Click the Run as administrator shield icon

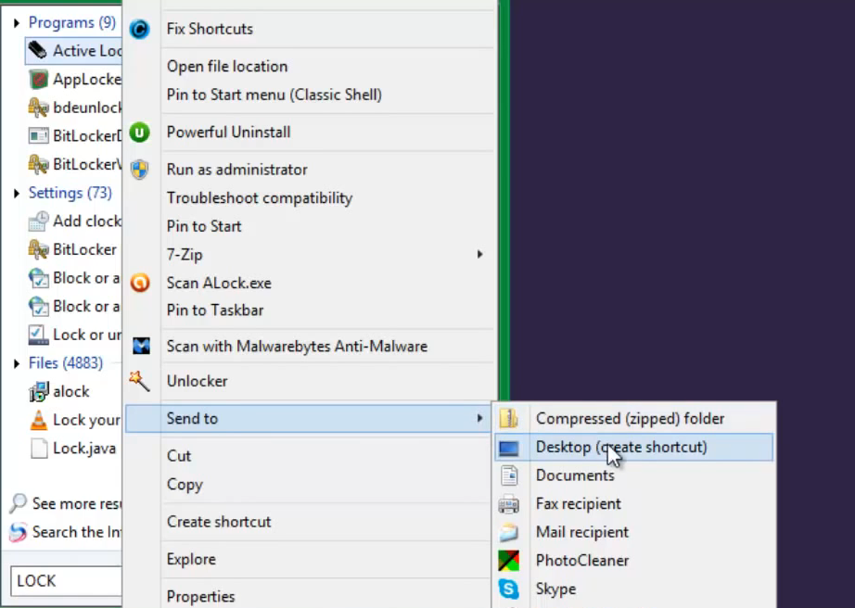pos(139,170)
